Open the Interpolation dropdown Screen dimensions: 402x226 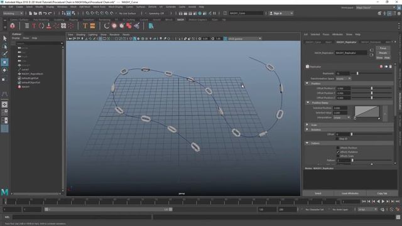[342, 117]
